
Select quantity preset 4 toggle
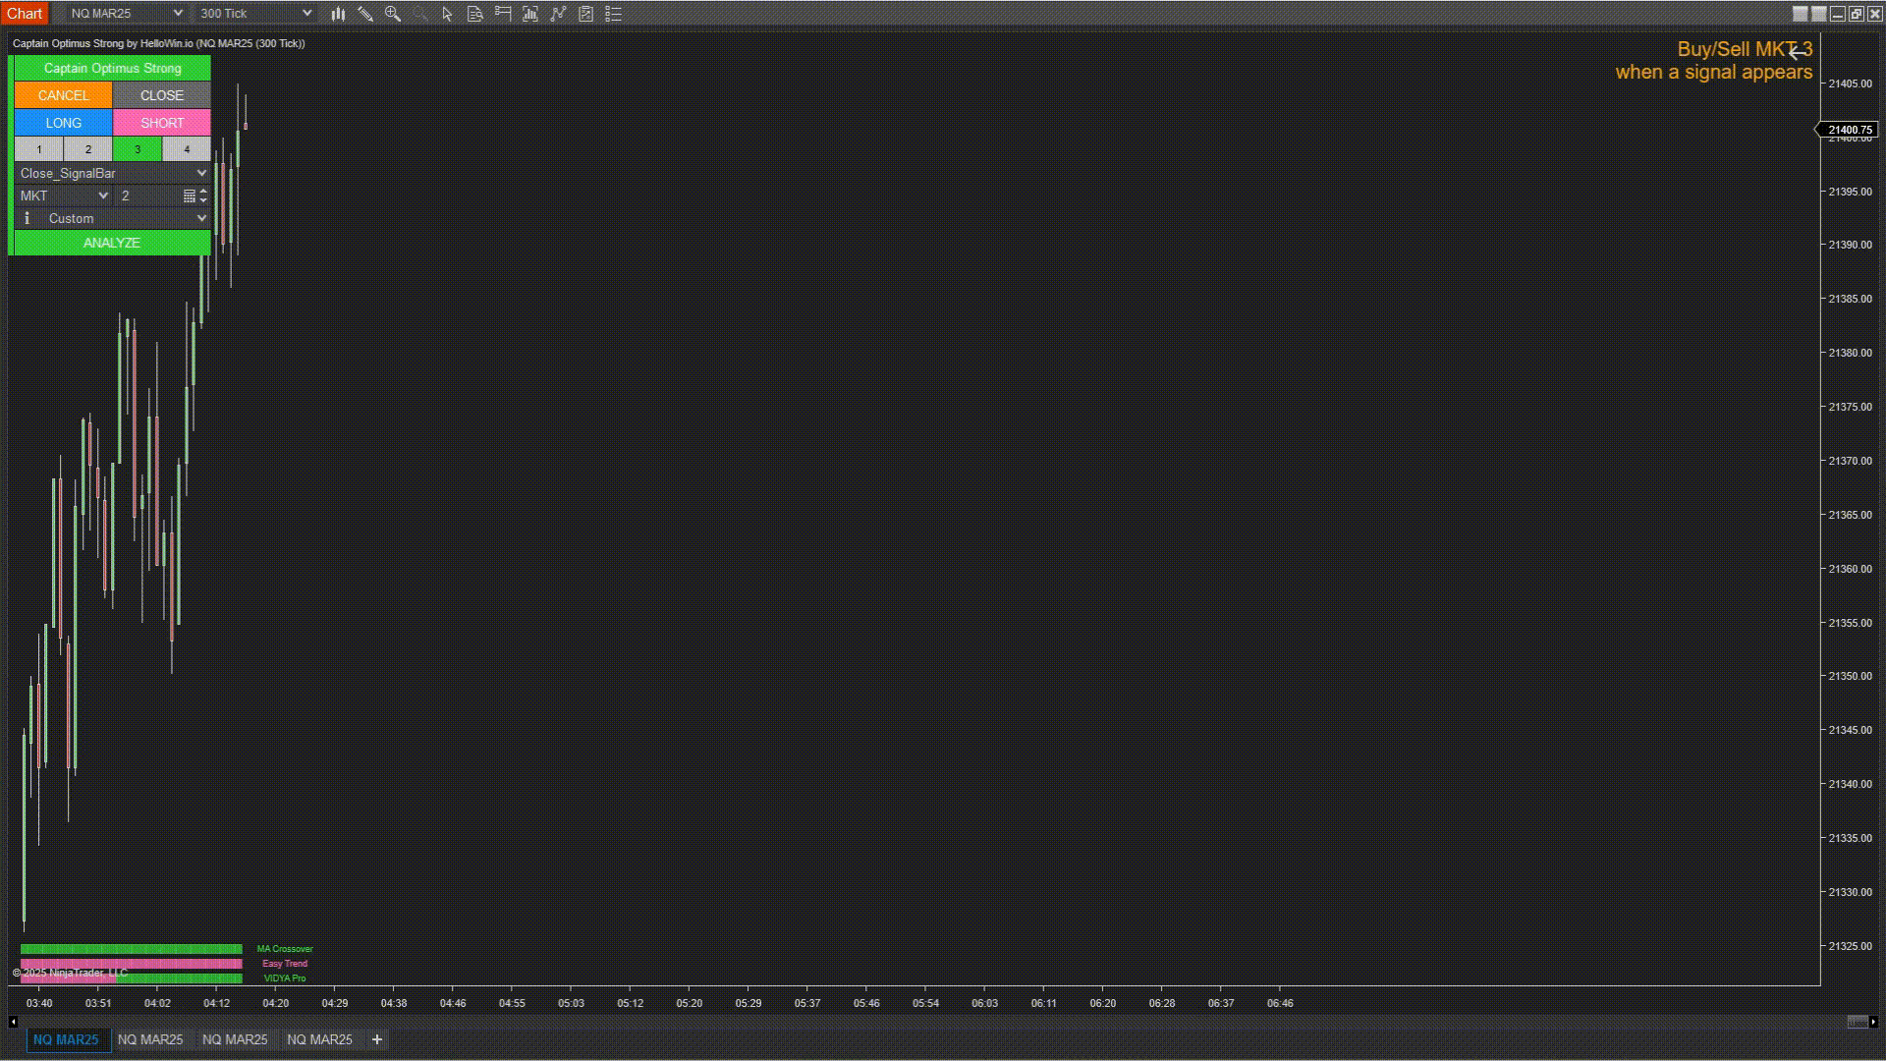187,149
